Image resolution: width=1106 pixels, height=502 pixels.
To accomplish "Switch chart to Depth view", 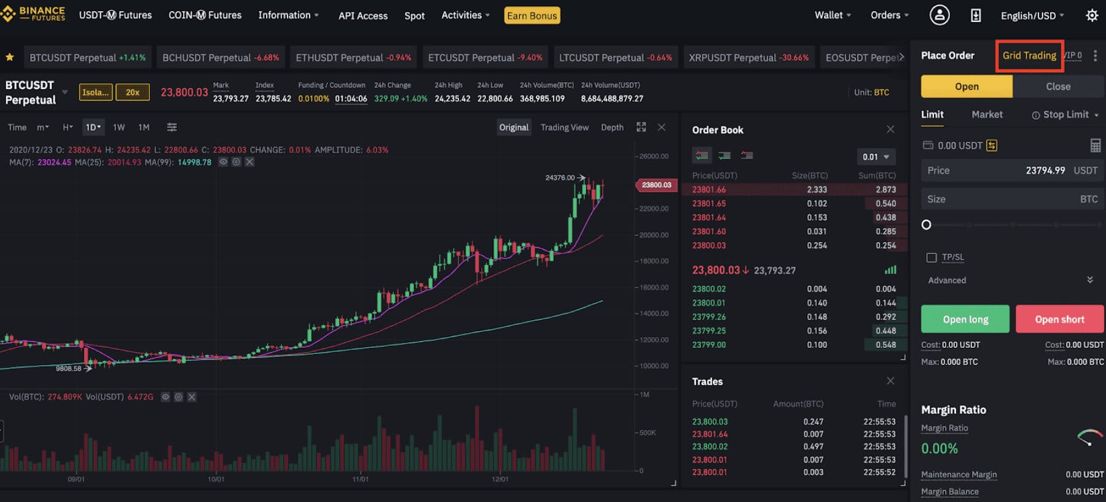I will (612, 127).
